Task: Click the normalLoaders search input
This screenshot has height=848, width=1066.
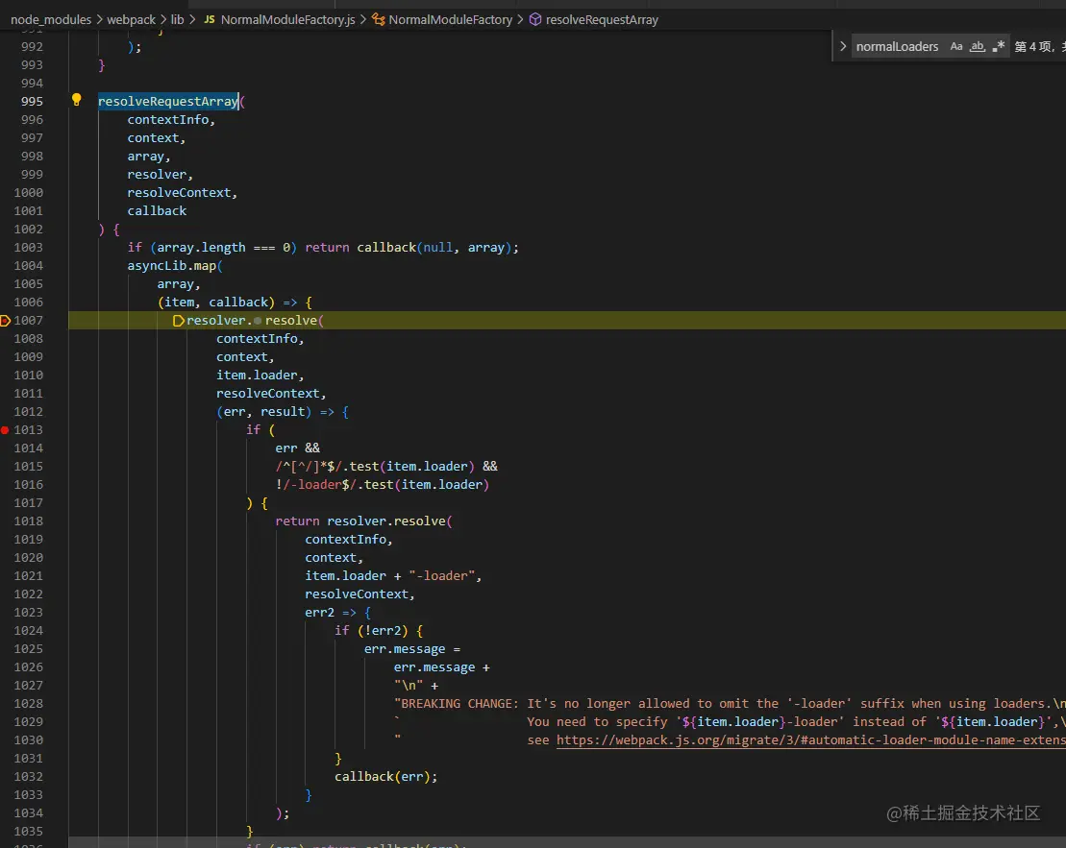Action: click(x=898, y=46)
